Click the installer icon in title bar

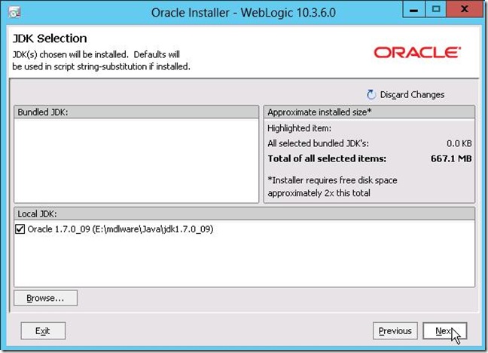coord(14,13)
